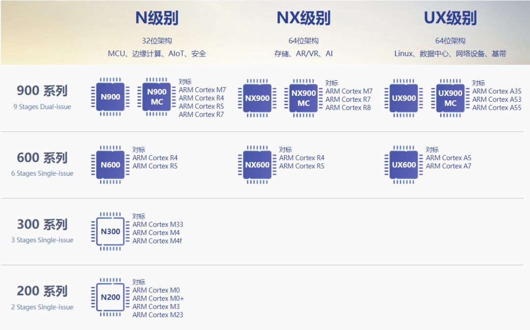530x330 pixels.
Task: Click the N900 chip icon
Action: coord(110,97)
